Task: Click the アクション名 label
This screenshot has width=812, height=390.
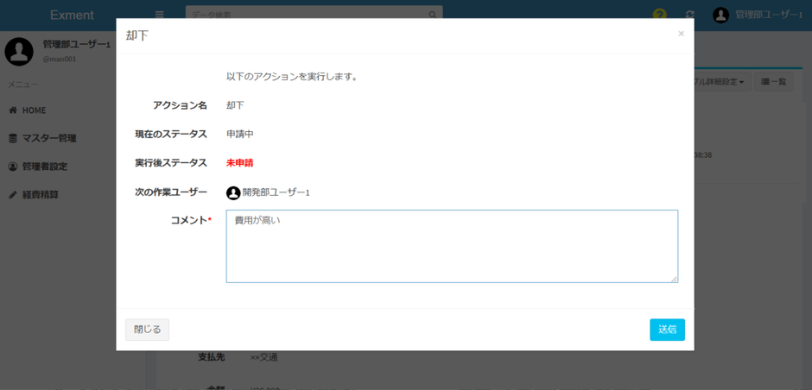Action: 180,105
